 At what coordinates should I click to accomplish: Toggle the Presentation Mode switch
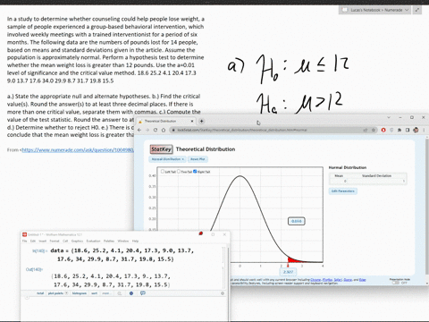coord(396,283)
